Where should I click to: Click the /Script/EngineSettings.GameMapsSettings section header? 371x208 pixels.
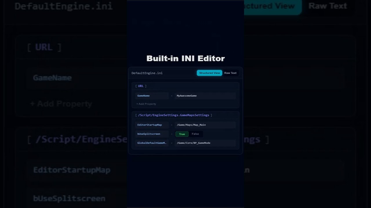pos(174,115)
